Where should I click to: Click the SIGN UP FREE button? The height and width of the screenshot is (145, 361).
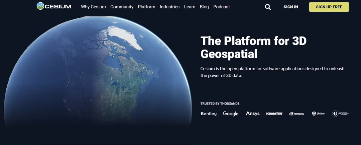coord(329,7)
